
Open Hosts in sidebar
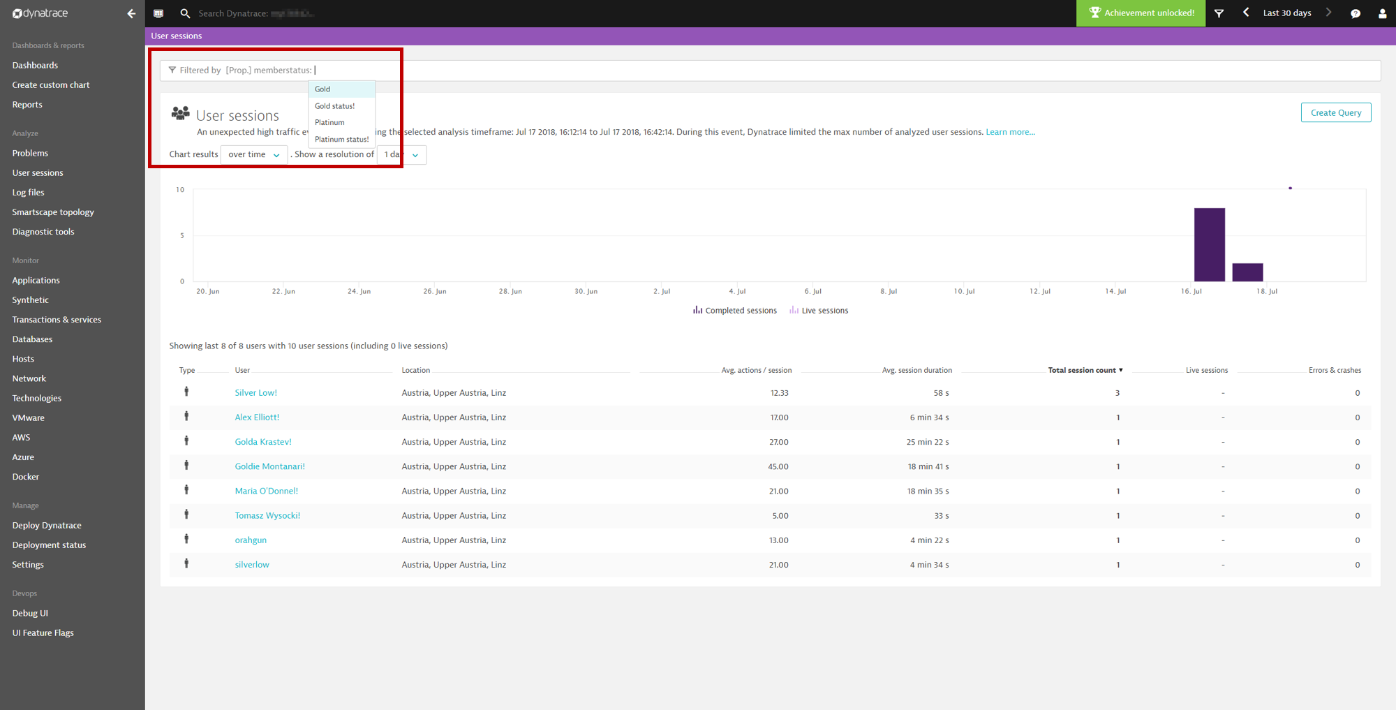coord(23,359)
